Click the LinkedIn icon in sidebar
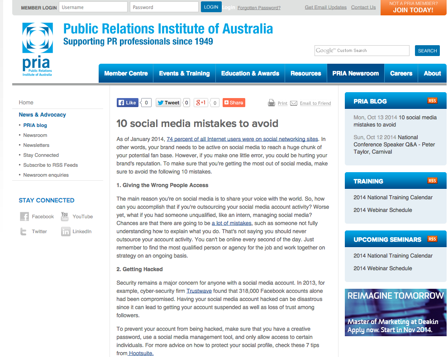Screen dimensions: 448x357 [x=66, y=231]
